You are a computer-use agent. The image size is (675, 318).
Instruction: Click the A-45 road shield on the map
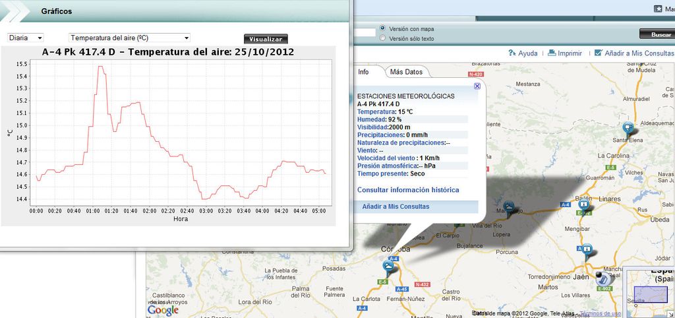402,289
